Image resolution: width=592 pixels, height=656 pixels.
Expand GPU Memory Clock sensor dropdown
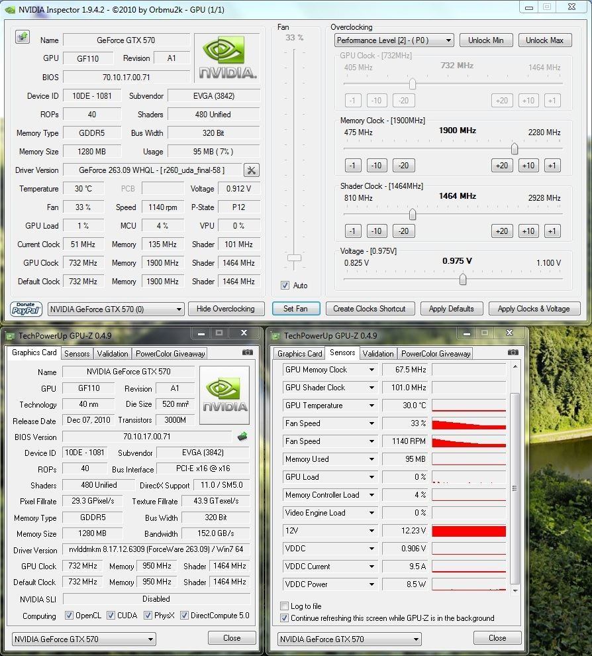click(x=371, y=370)
